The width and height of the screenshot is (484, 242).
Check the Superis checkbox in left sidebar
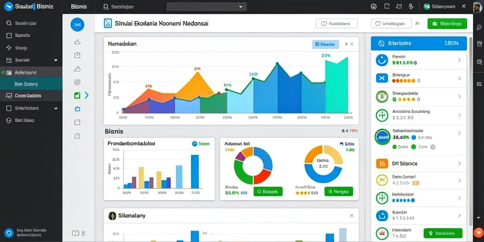point(9,35)
